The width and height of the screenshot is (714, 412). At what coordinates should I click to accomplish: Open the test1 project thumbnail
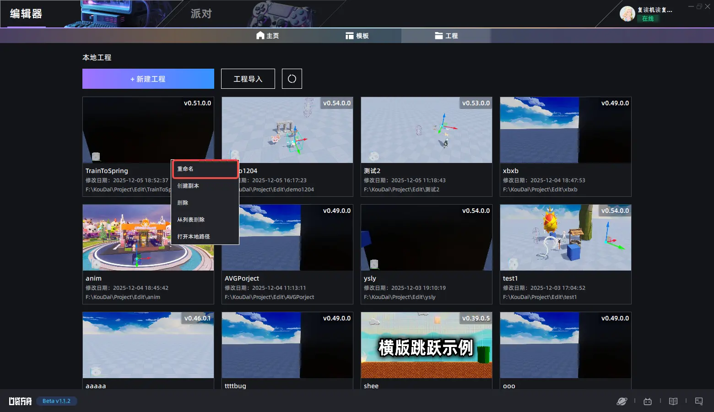565,238
